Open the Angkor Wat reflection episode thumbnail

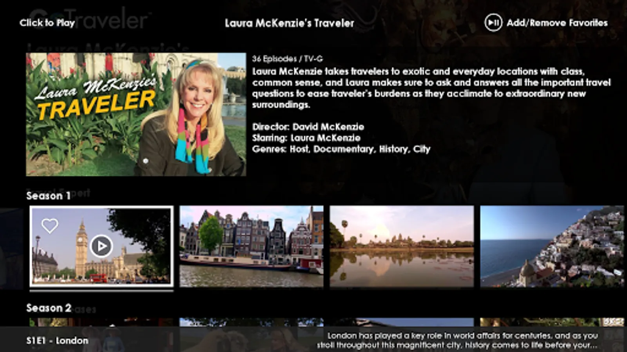402,246
